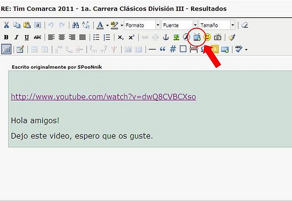
Task: Insert a bulleted list
Action: tap(96, 37)
